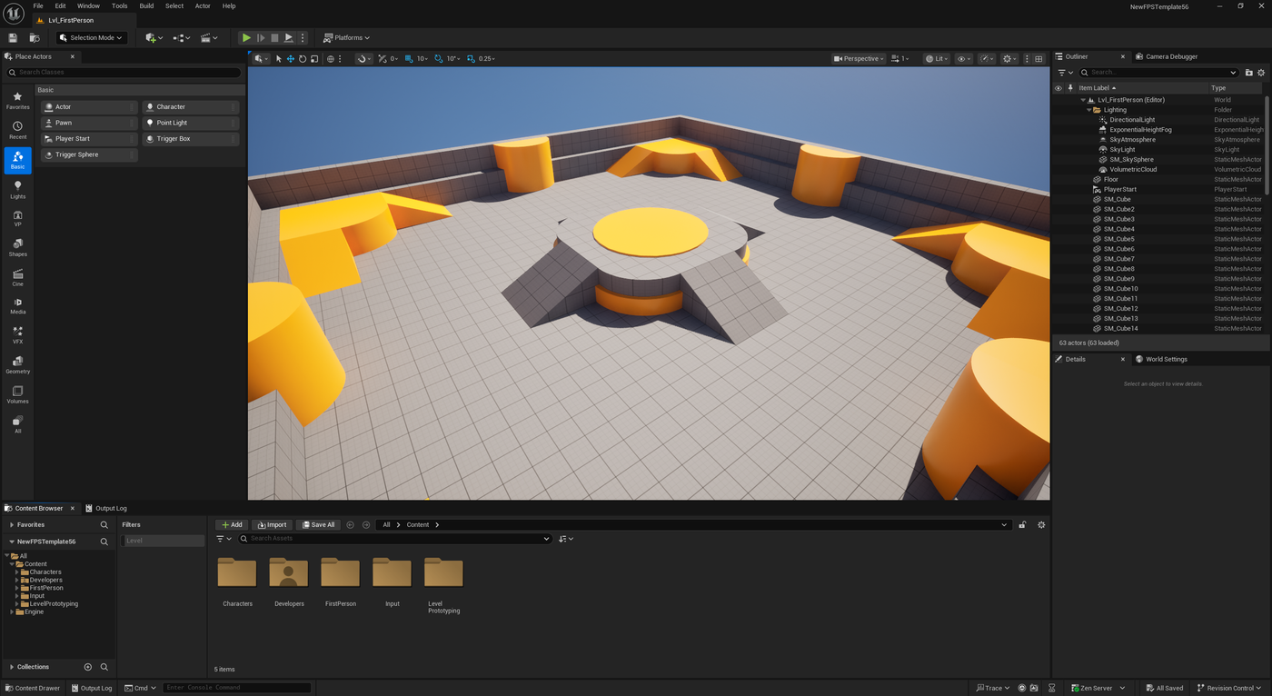The width and height of the screenshot is (1272, 696).
Task: Open the Favorites category in Place Actors
Action: [17, 100]
